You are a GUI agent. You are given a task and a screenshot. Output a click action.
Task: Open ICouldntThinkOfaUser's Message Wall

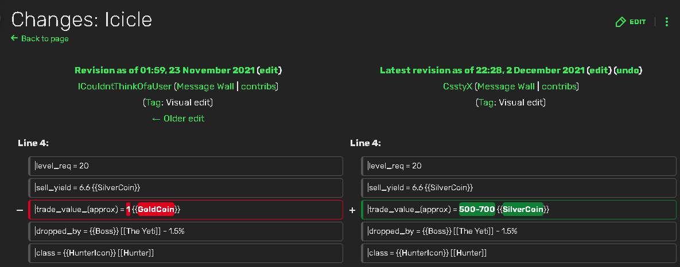[205, 87]
